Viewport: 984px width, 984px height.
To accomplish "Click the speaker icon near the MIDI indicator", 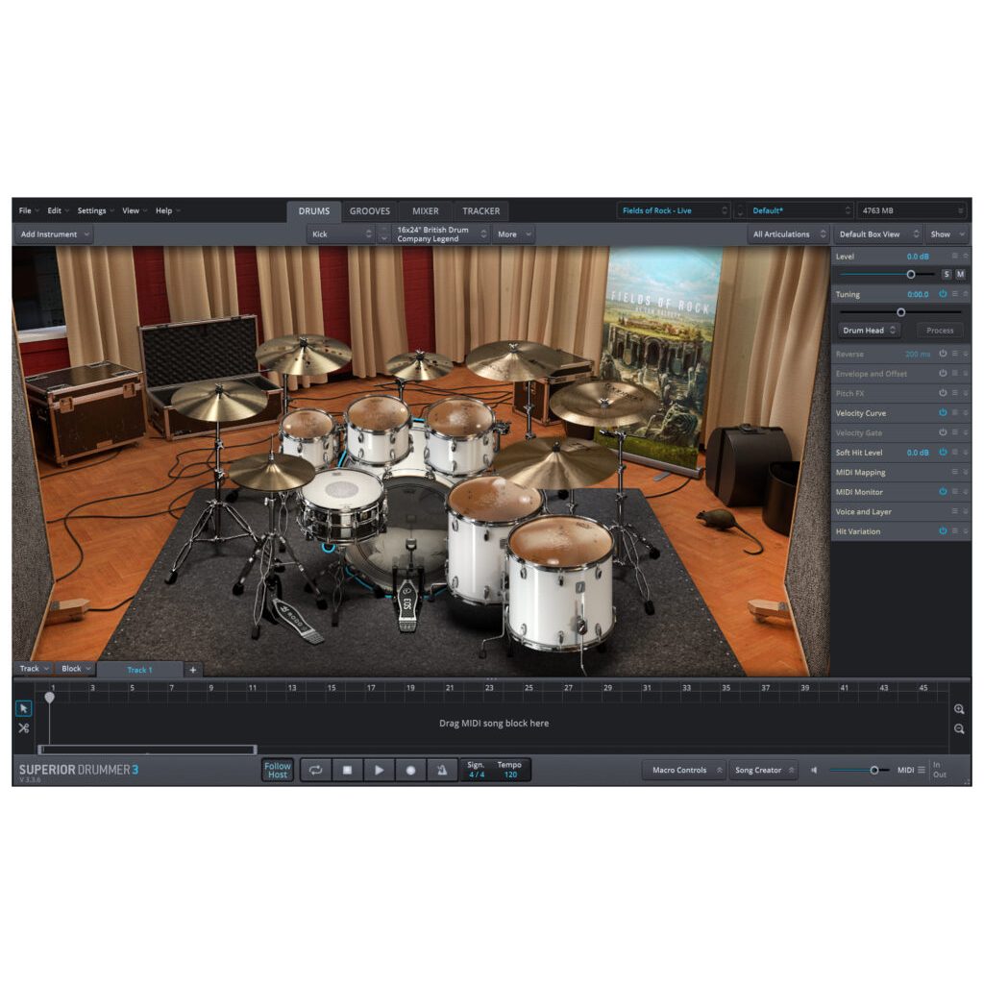I will coord(813,769).
